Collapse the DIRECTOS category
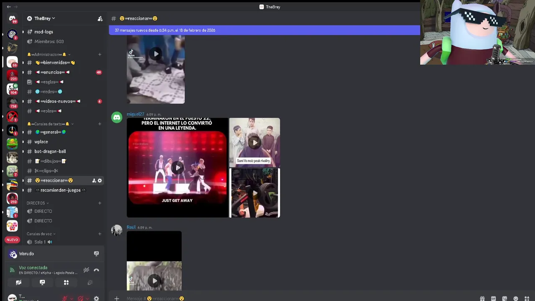The height and width of the screenshot is (301, 535). click(x=38, y=203)
